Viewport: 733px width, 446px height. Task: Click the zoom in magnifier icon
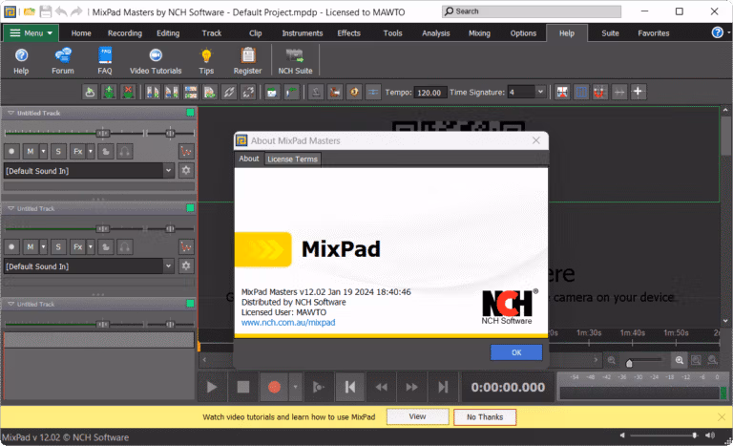pyautogui.click(x=680, y=360)
